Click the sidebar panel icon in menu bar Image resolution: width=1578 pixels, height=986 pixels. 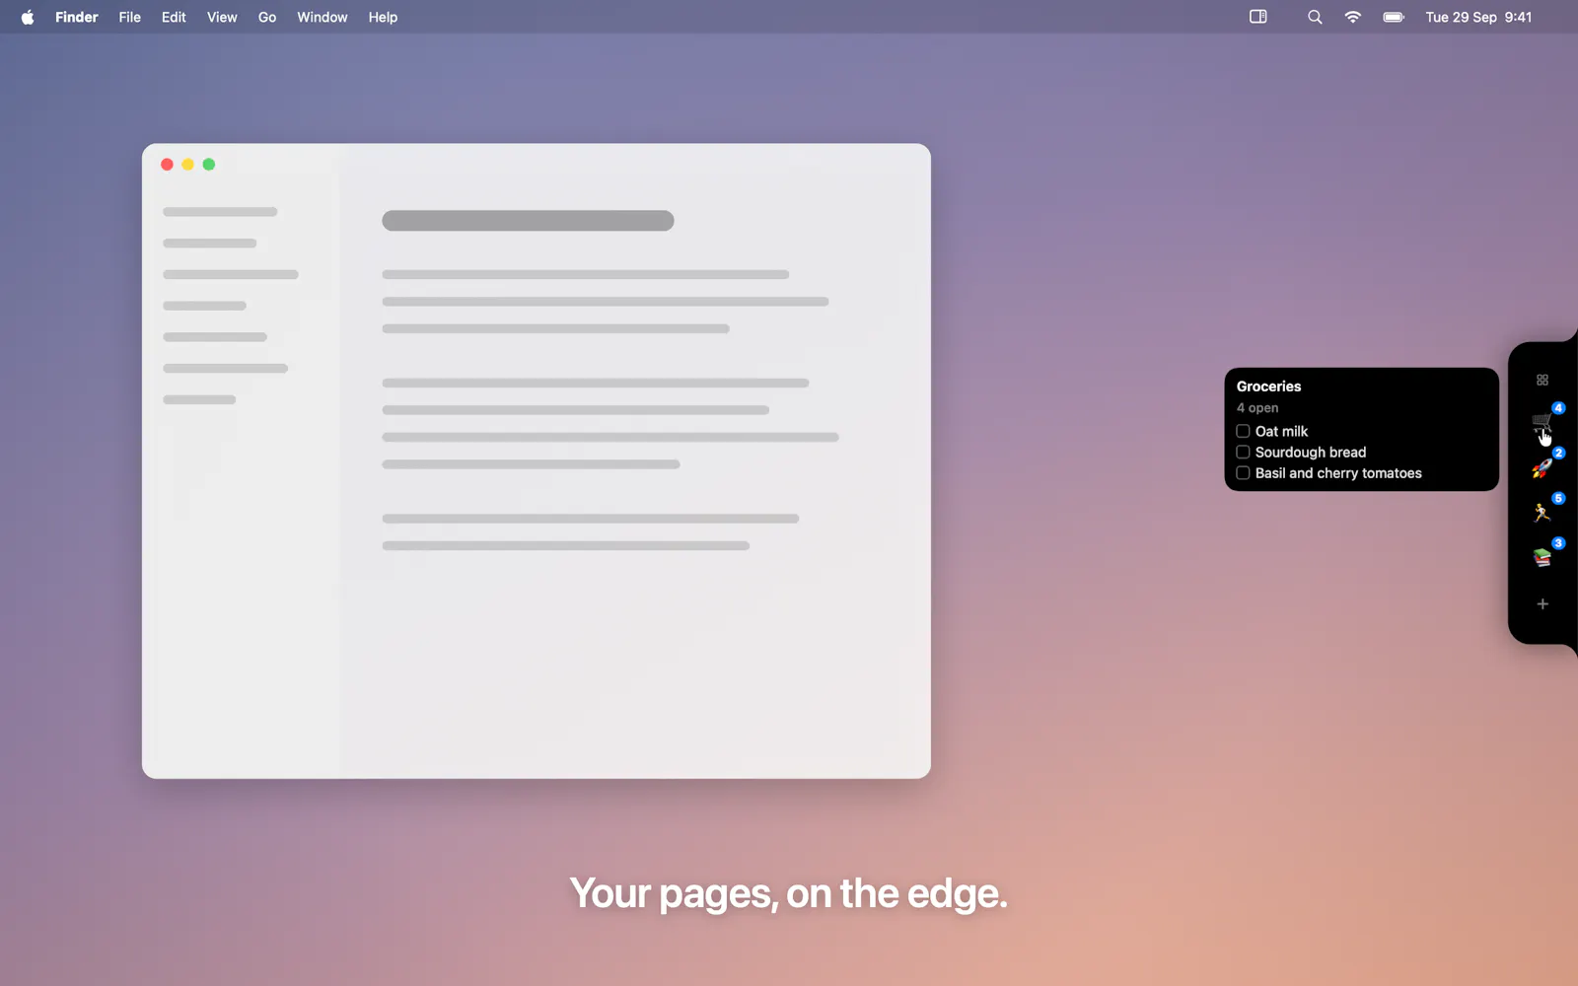(x=1258, y=17)
